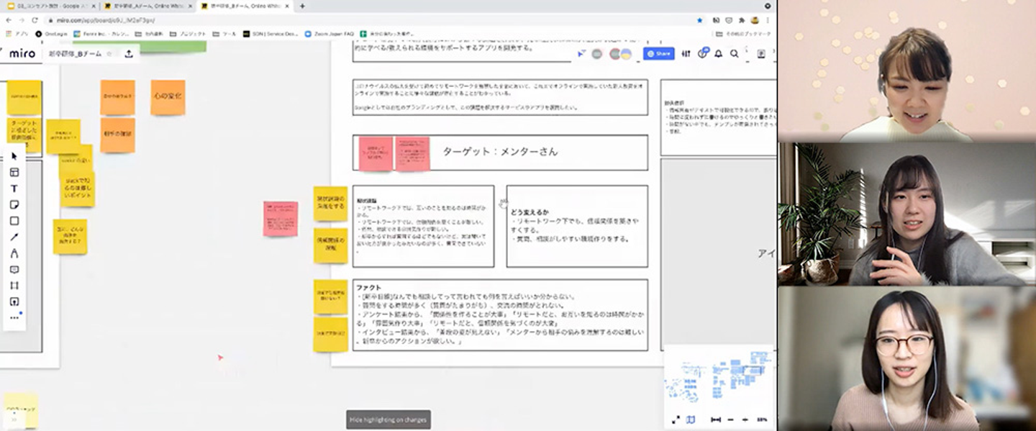Star the board next to its title
Image resolution: width=1036 pixels, height=431 pixels.
click(109, 54)
